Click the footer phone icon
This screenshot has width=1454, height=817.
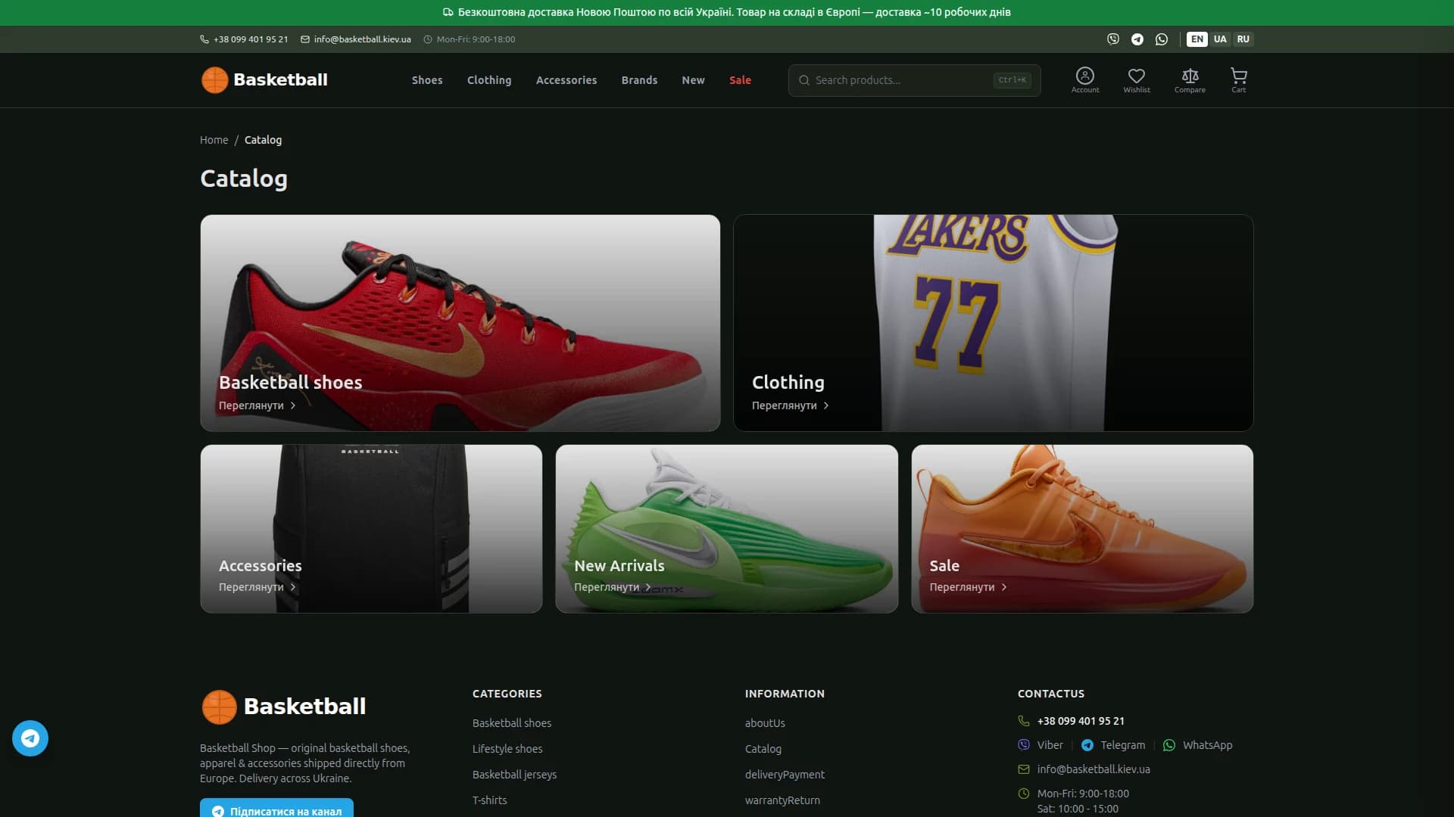[x=1024, y=721]
